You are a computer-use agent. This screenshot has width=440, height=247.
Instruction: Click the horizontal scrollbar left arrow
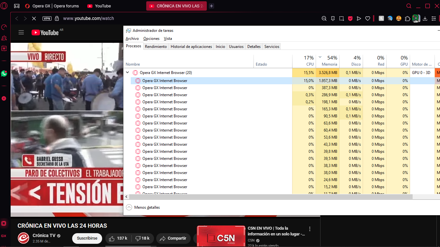[x=126, y=197]
